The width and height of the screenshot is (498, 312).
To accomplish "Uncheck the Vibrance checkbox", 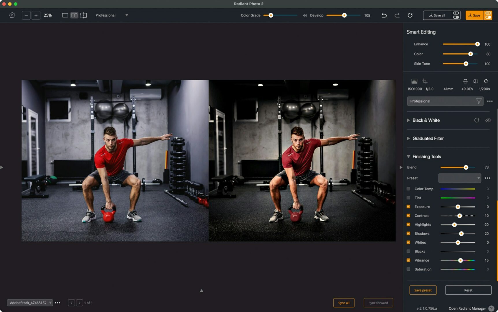I will coord(408,260).
